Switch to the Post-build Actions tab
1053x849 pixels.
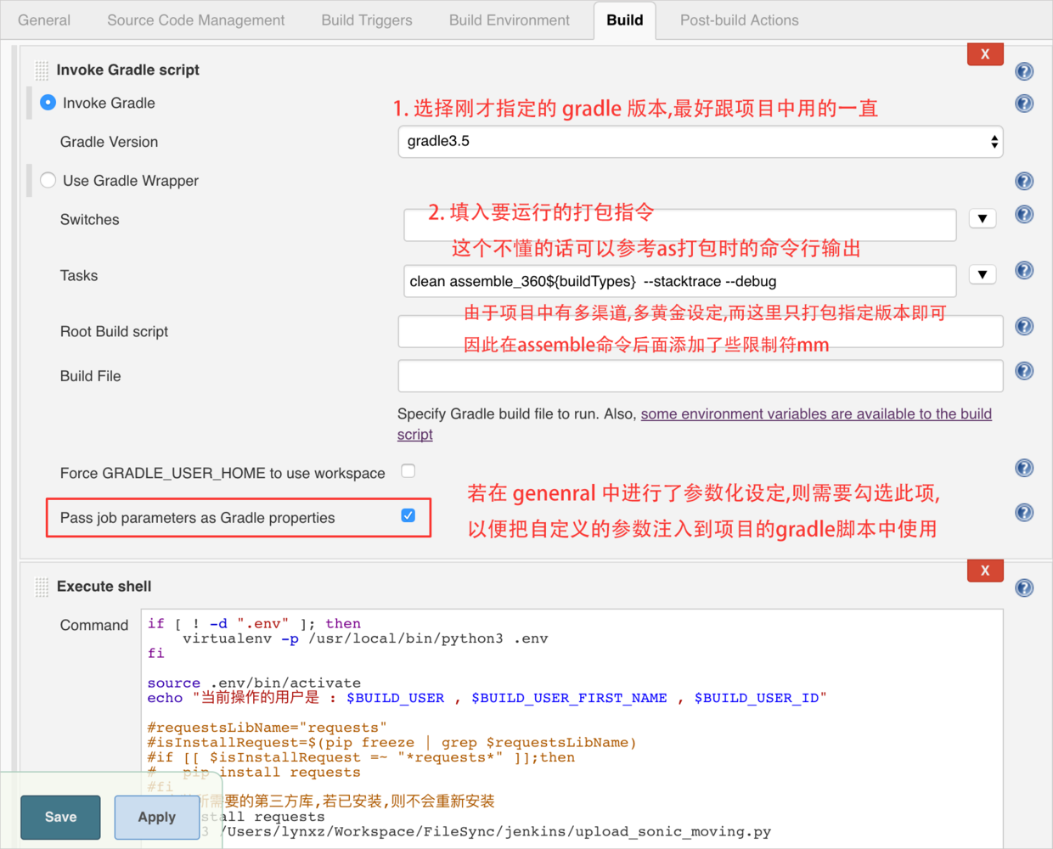[x=739, y=20]
